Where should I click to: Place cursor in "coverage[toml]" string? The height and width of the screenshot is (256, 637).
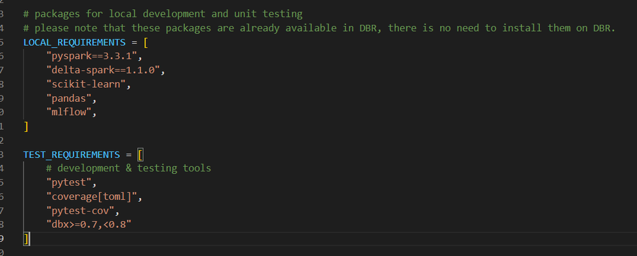(92, 197)
